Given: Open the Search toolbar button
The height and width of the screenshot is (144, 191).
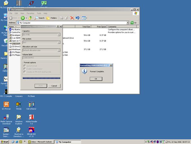Looking at the screenshot, I should point(39,18).
